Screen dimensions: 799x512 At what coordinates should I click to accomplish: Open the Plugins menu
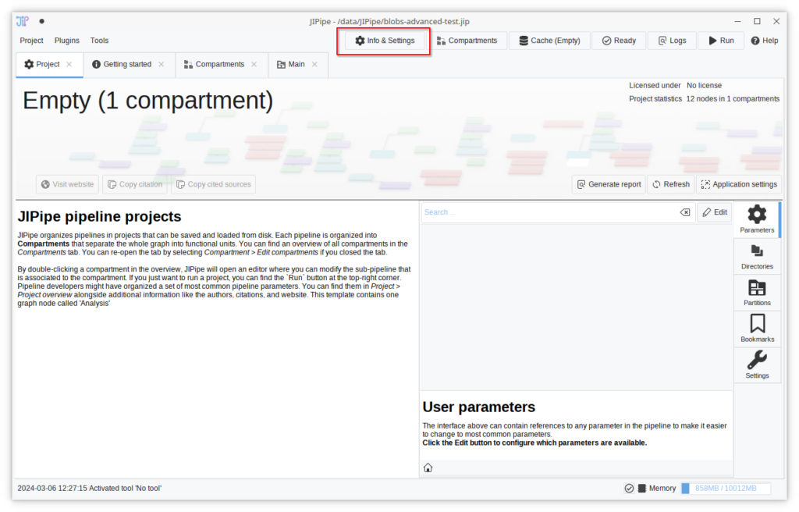pos(66,41)
